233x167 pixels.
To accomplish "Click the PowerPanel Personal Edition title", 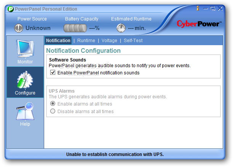I will [x=46, y=9].
